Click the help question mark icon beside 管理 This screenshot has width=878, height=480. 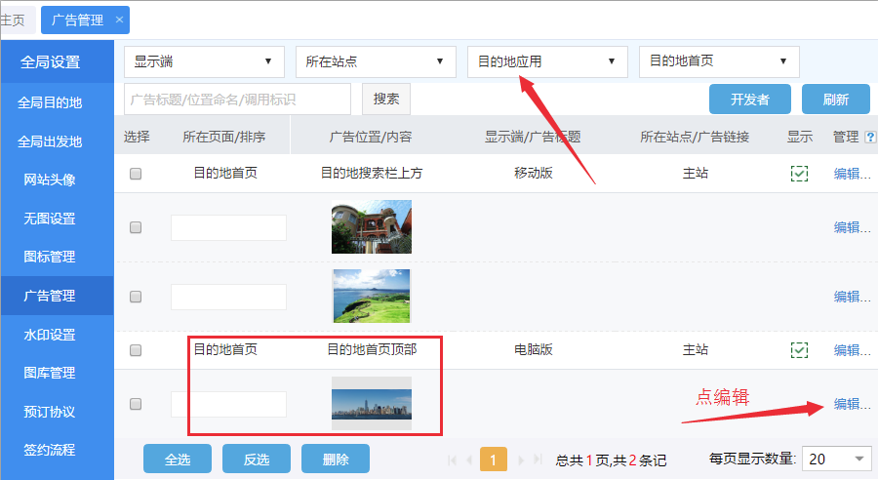(870, 137)
